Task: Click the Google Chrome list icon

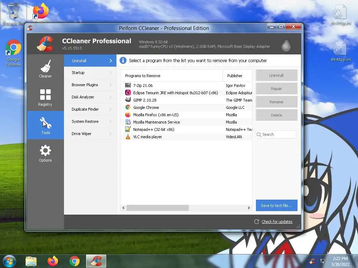Action: [x=128, y=107]
